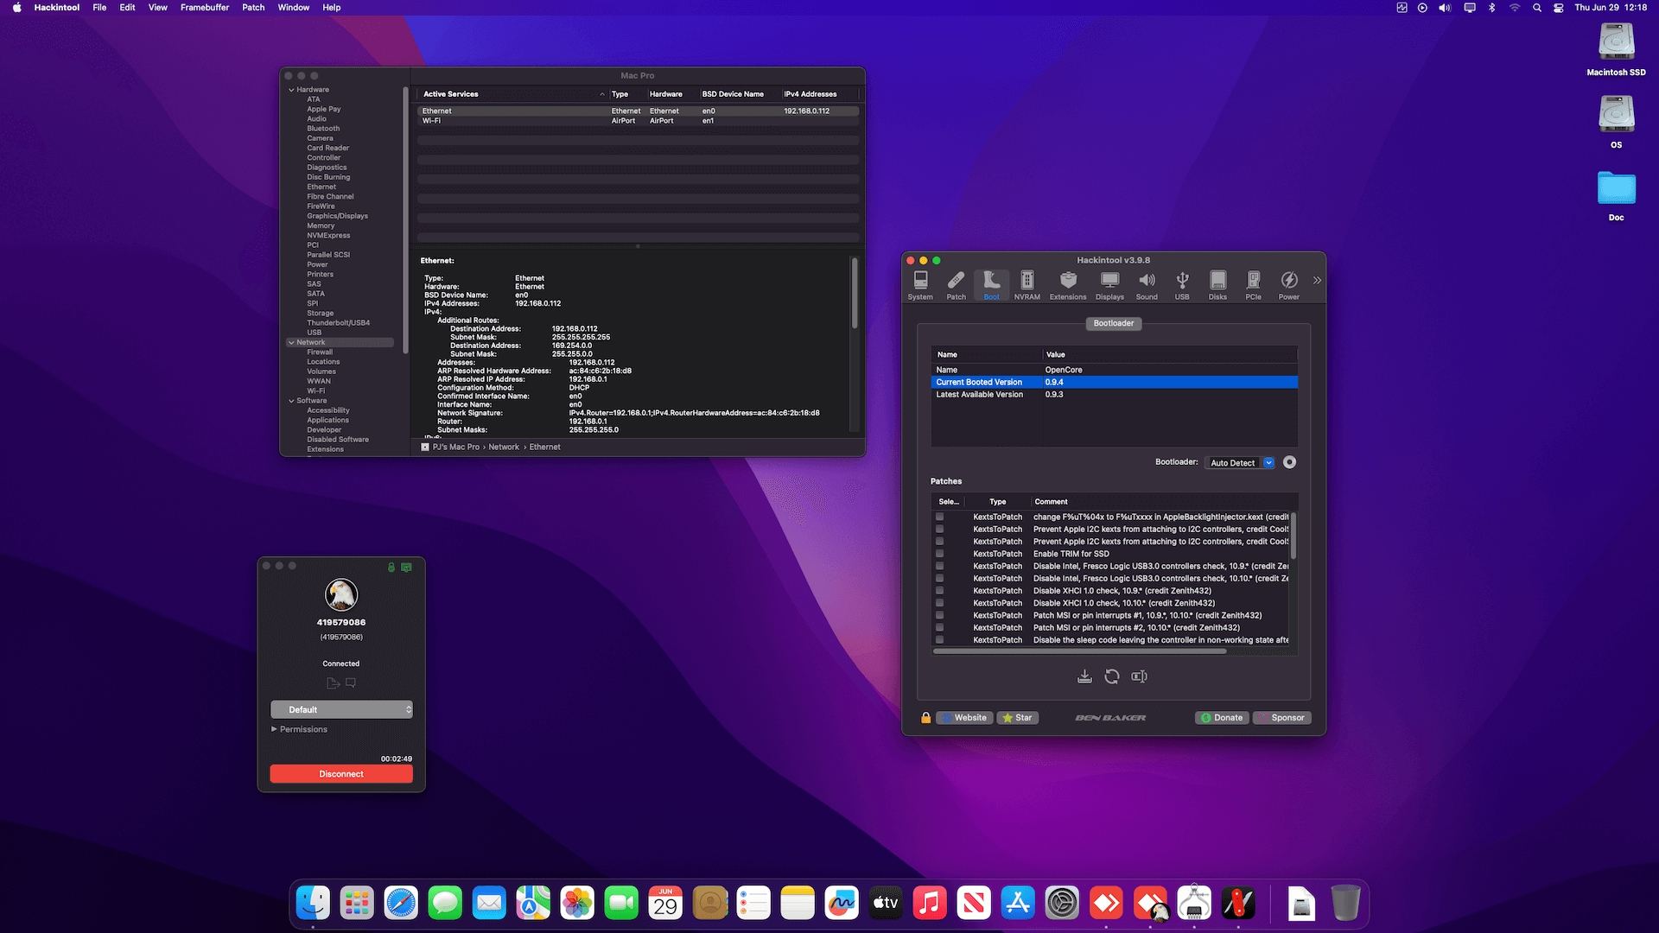This screenshot has width=1659, height=933.
Task: Click the download icon below patches
Action: [x=1084, y=677]
